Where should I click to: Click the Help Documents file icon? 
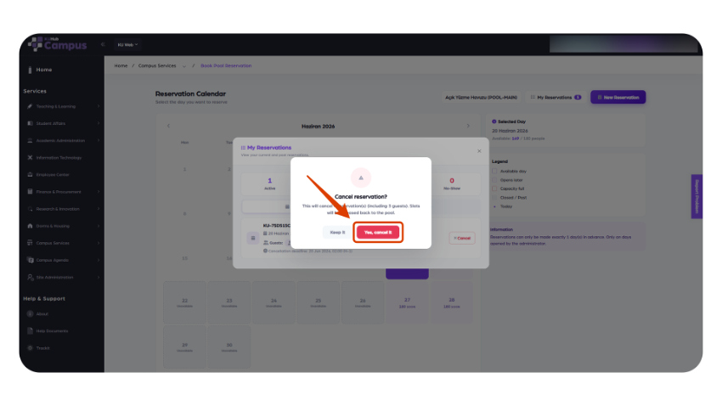pyautogui.click(x=30, y=331)
